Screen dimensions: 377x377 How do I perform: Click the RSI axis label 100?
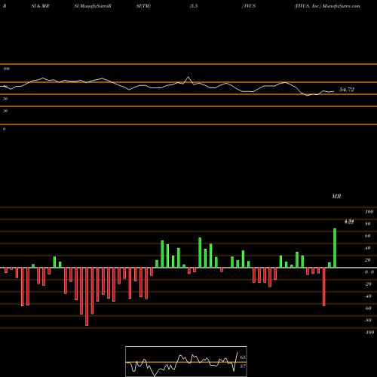tap(6, 69)
